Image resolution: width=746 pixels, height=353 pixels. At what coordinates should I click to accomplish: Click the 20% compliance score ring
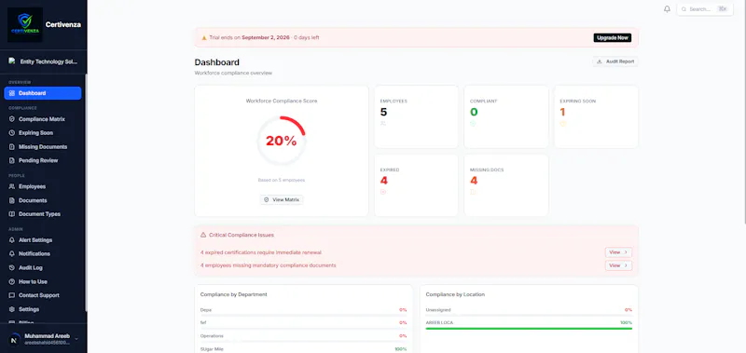[x=282, y=141]
